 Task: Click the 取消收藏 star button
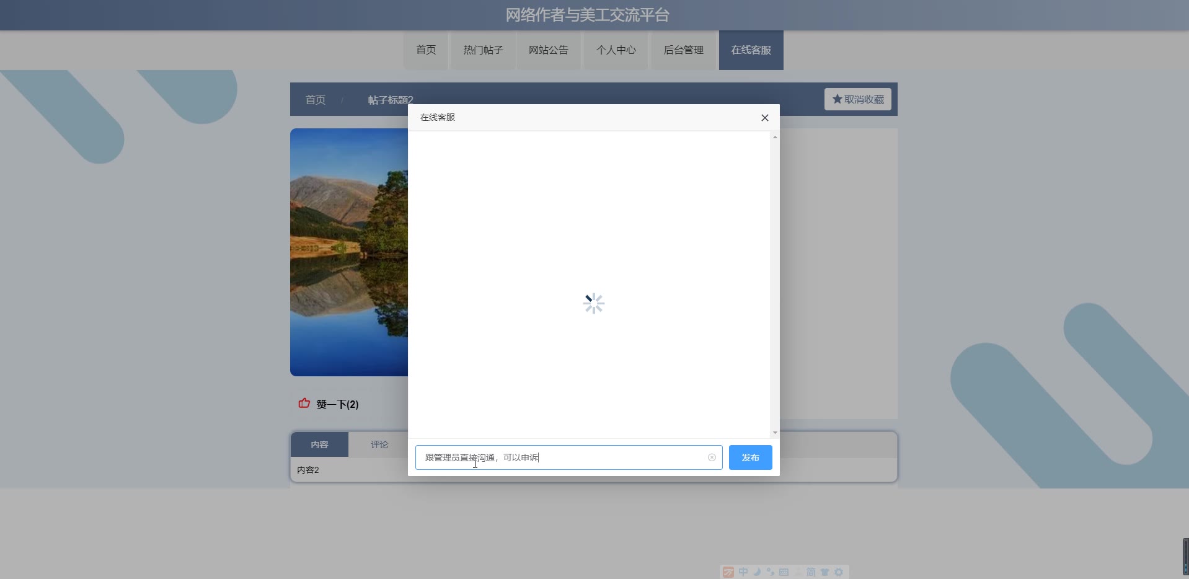[x=857, y=99]
